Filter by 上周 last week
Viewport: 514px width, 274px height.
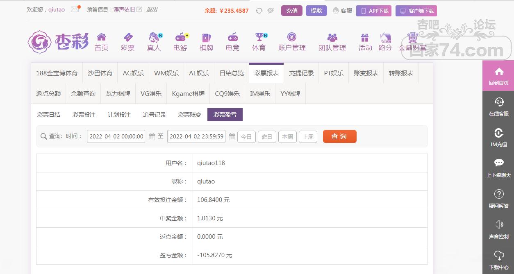308,137
